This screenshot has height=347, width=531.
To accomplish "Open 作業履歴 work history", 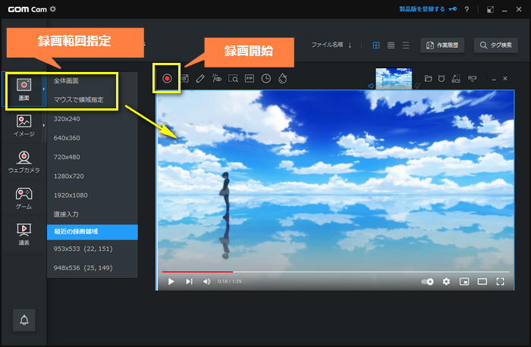I will [x=442, y=45].
